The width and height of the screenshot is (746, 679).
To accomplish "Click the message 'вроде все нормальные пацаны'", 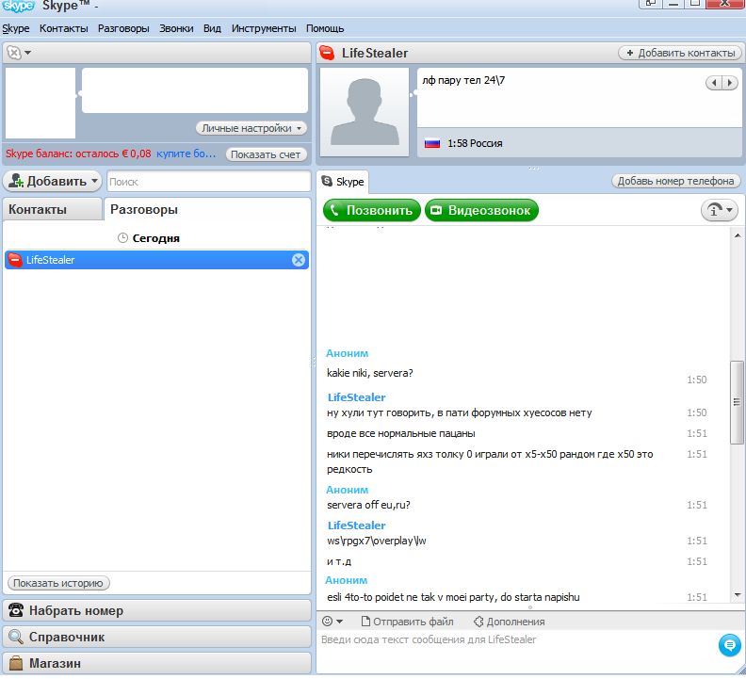I will (x=401, y=433).
